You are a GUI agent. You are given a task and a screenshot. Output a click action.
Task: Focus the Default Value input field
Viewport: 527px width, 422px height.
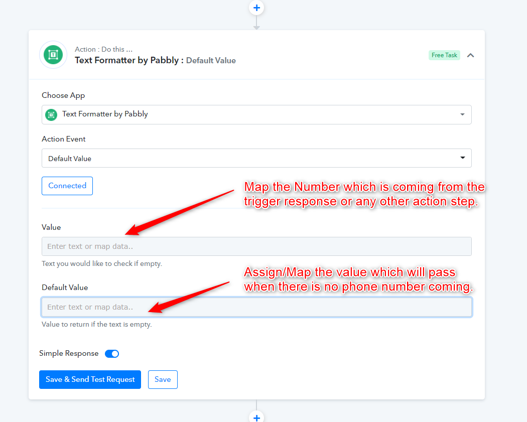256,307
